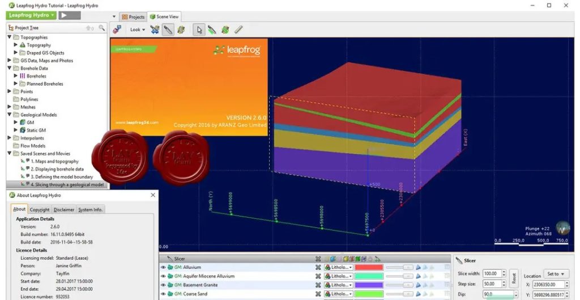Open Litholo... dropdown for Alluvium

pyautogui.click(x=339, y=268)
